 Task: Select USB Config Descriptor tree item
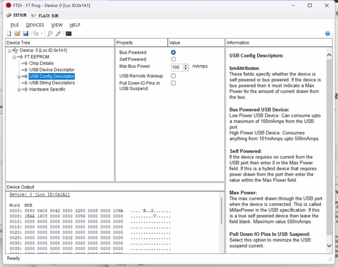52,76
